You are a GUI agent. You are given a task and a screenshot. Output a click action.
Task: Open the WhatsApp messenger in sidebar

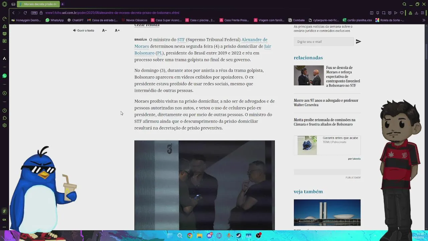tap(4, 76)
